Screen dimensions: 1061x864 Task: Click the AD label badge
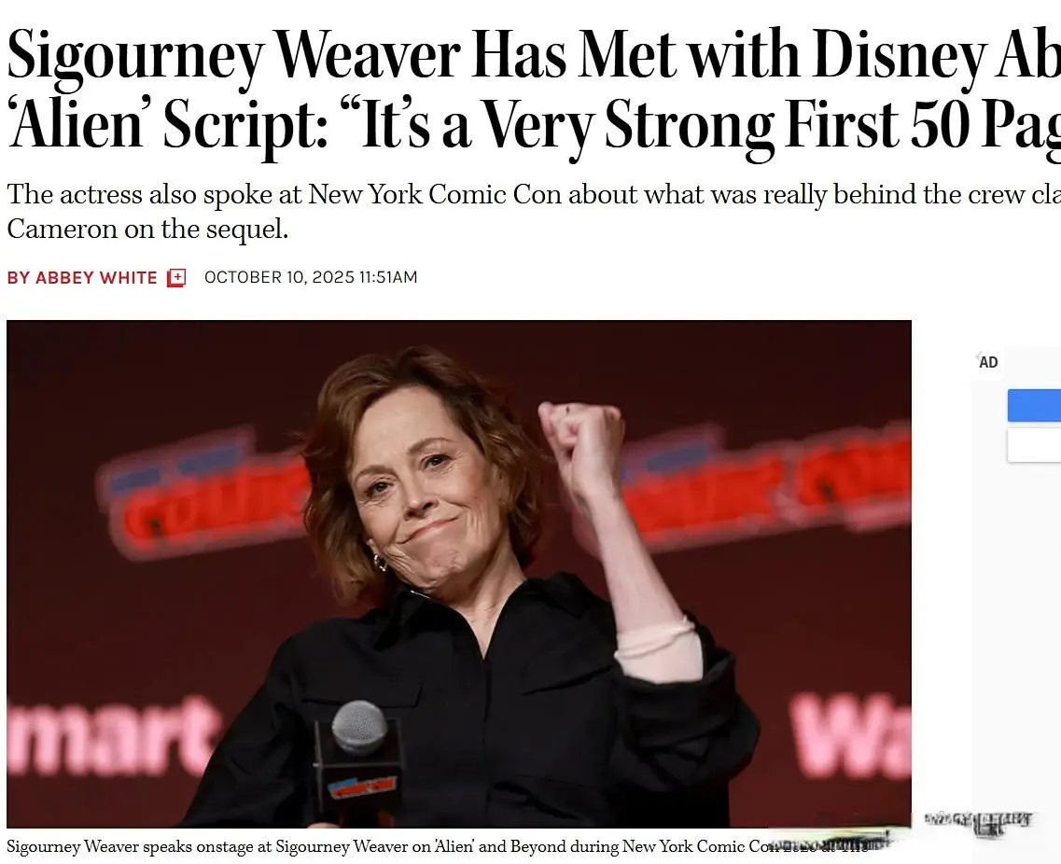click(x=988, y=363)
